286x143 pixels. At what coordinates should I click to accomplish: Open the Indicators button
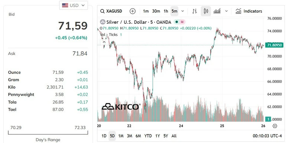249,11
